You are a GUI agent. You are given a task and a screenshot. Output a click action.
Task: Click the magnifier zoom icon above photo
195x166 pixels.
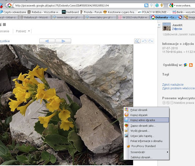(137, 41)
